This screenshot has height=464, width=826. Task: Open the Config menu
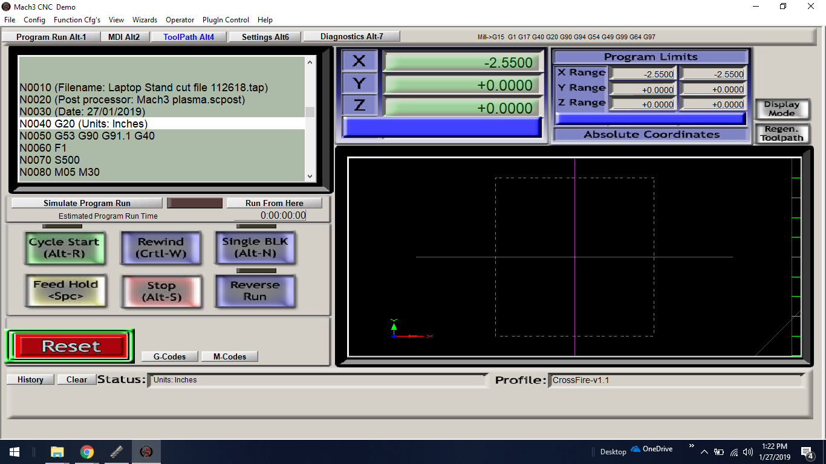pos(34,20)
